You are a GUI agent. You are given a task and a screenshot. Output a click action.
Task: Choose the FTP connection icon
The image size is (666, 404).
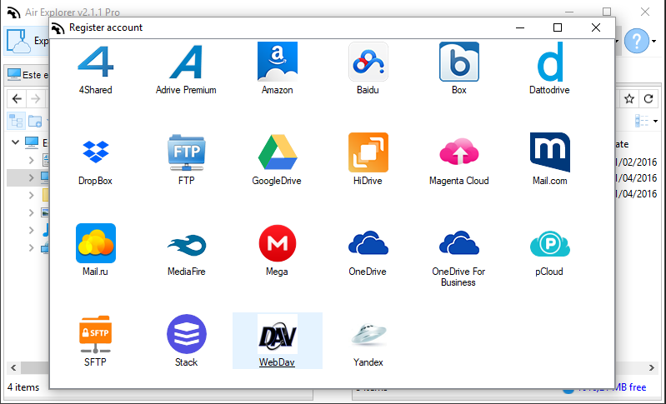(187, 152)
